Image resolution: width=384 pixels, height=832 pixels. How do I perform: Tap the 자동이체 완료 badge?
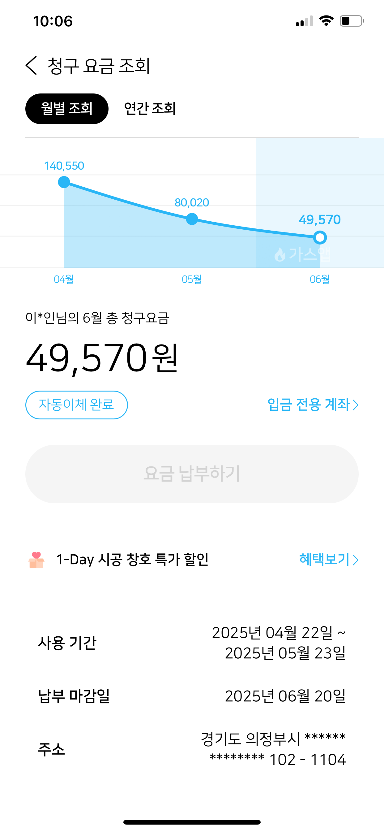click(x=76, y=405)
